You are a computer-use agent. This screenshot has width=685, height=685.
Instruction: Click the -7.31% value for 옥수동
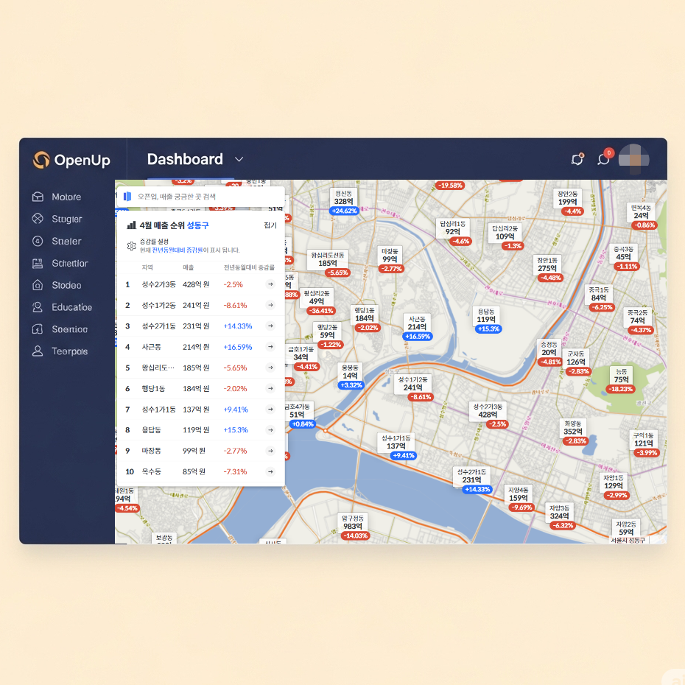(236, 472)
